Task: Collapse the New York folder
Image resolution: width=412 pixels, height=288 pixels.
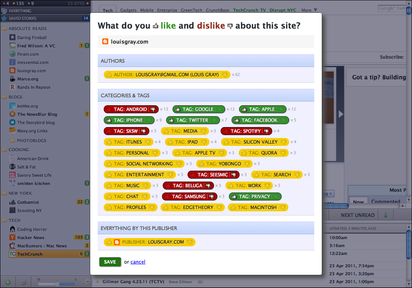Action: [x=4, y=193]
